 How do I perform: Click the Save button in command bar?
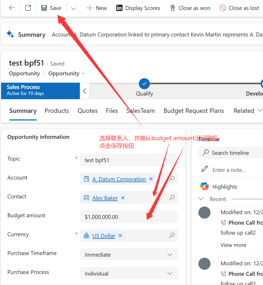51,8
